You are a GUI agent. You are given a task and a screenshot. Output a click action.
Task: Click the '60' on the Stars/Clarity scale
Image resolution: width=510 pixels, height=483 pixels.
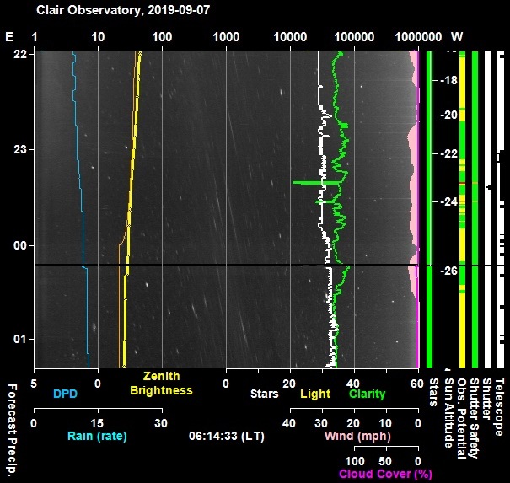click(417, 384)
